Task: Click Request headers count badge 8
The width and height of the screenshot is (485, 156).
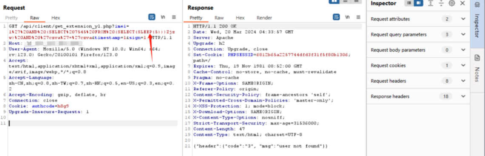Action: click(447, 81)
